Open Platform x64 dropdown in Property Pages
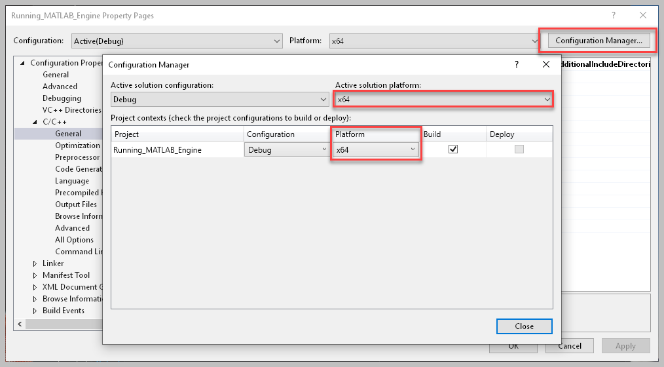The width and height of the screenshot is (664, 367). coord(434,41)
